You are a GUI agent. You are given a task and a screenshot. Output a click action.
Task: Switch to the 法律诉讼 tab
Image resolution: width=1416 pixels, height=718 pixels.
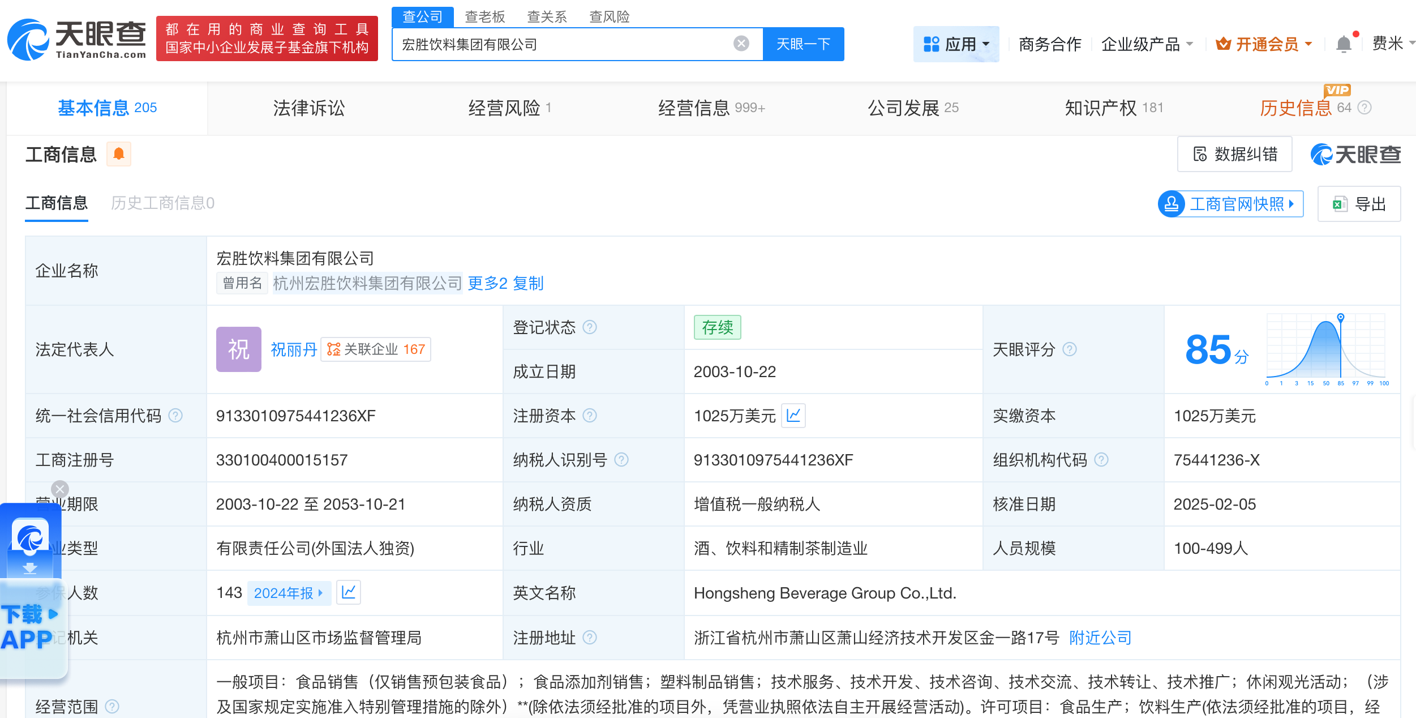coord(308,108)
